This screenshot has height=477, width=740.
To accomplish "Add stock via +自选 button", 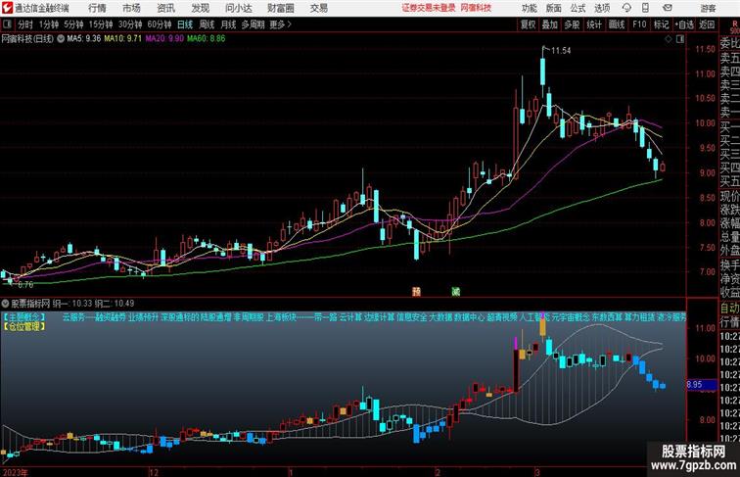I will (x=684, y=24).
